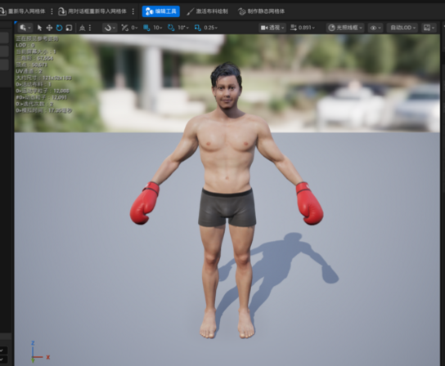The image size is (445, 366).
Task: Open the 透视 perspective camera dropdown
Action: coord(272,28)
